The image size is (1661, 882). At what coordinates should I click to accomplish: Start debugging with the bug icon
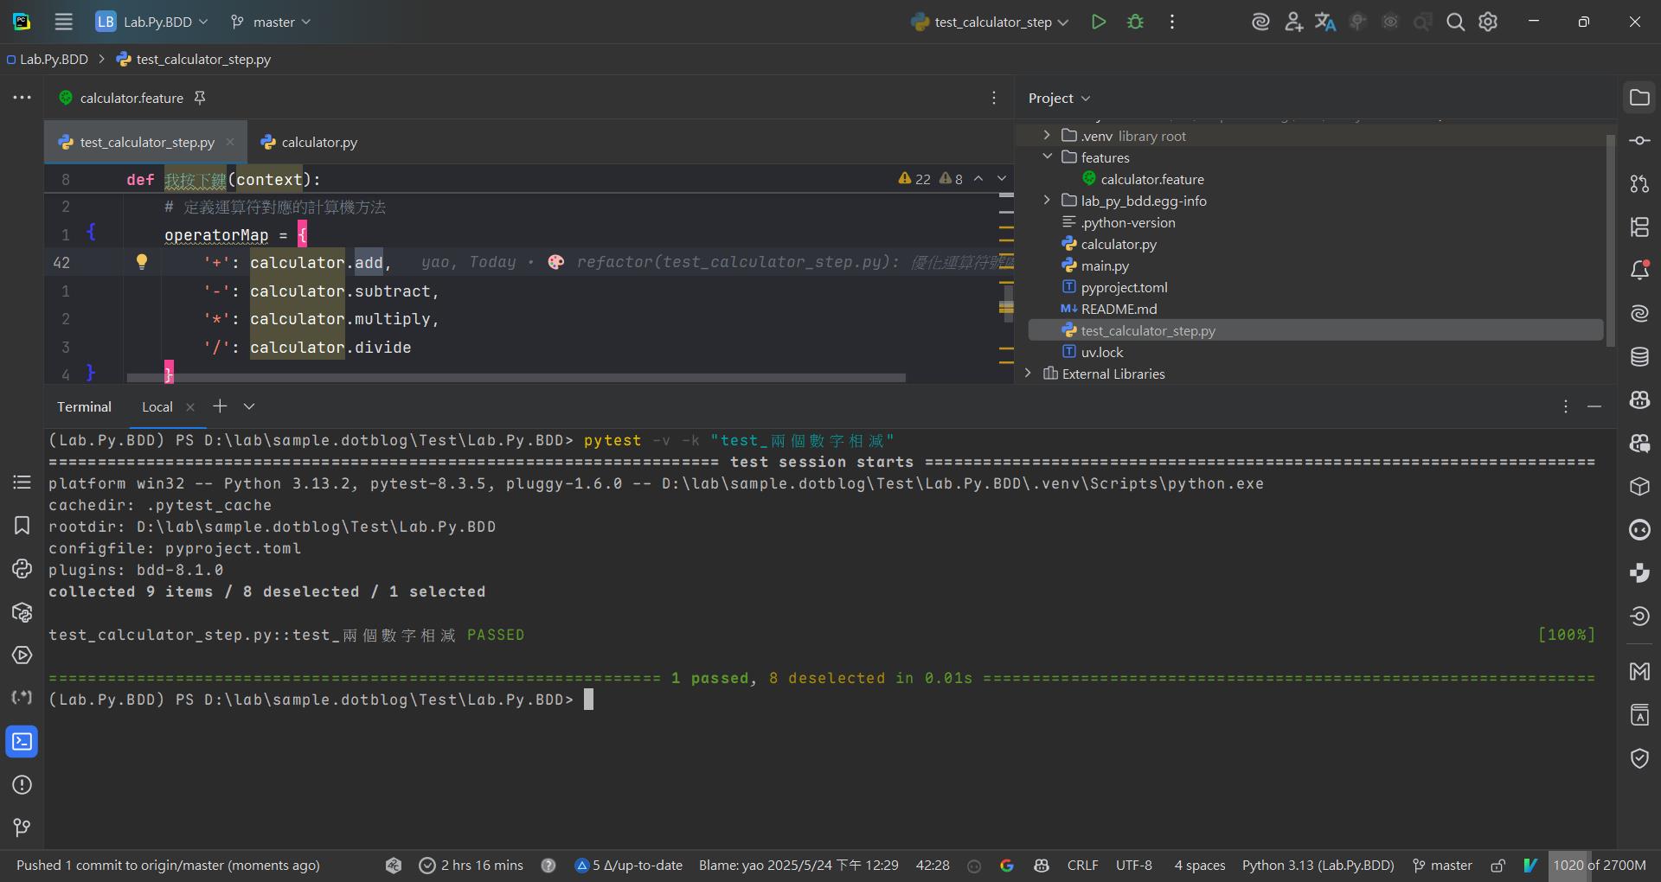click(x=1135, y=22)
